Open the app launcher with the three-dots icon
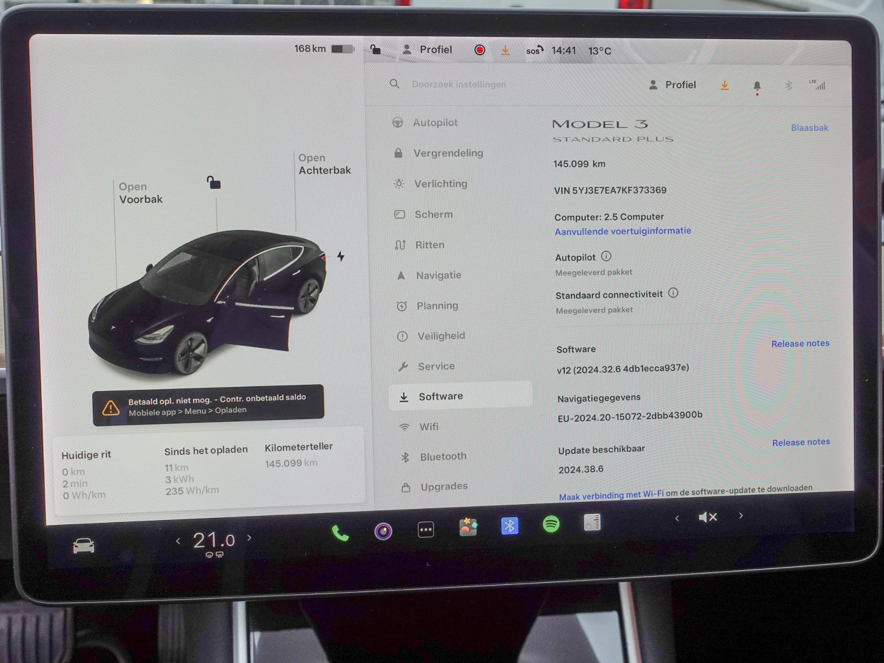Image resolution: width=884 pixels, height=663 pixels. coord(426,528)
